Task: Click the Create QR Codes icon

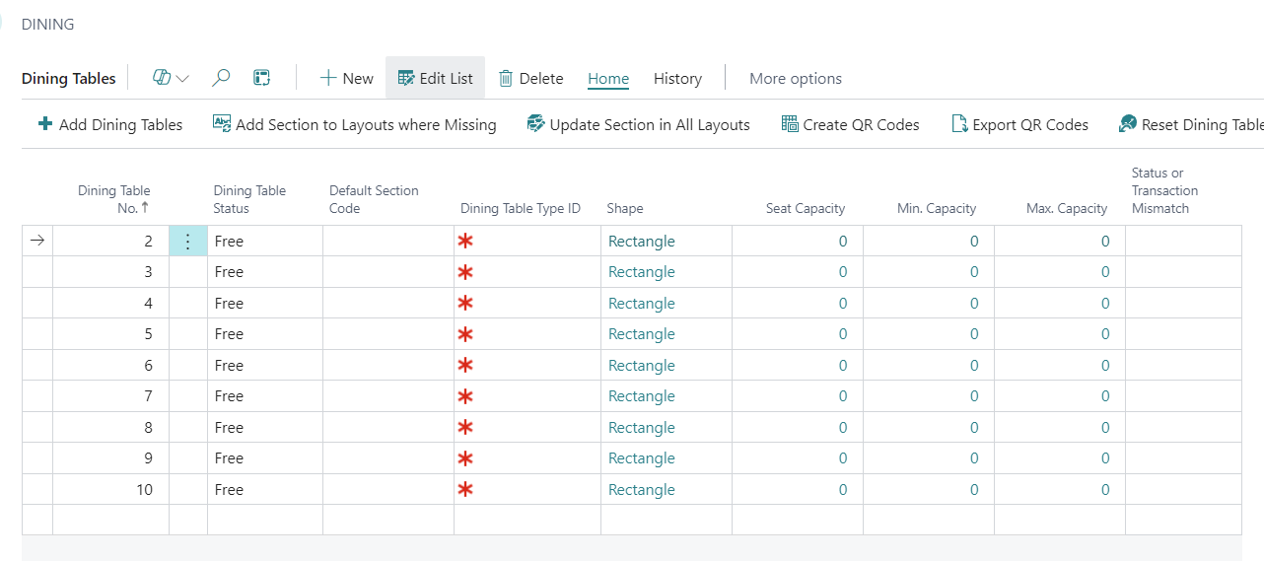Action: point(790,124)
